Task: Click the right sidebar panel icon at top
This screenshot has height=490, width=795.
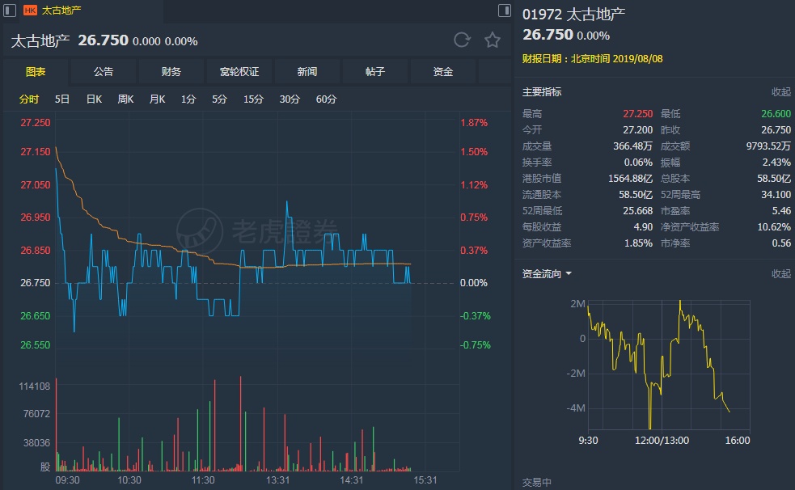Action: pyautogui.click(x=504, y=11)
